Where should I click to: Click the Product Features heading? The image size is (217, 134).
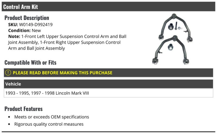(x=24, y=109)
